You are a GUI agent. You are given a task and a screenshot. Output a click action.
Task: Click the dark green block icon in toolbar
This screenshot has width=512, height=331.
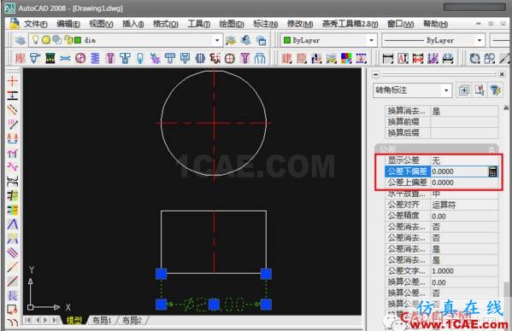tap(50, 58)
